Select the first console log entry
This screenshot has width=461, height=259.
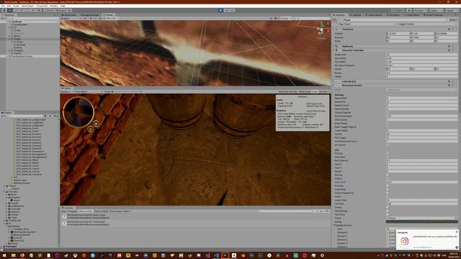click(x=195, y=217)
